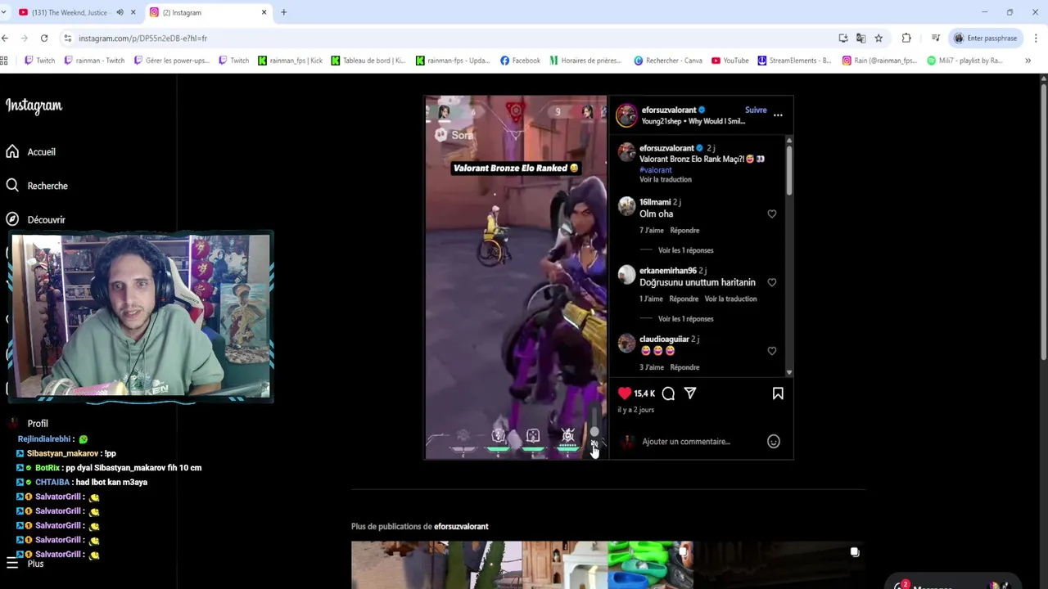Share the post with paper-plane icon
1048x589 pixels.
[690, 393]
